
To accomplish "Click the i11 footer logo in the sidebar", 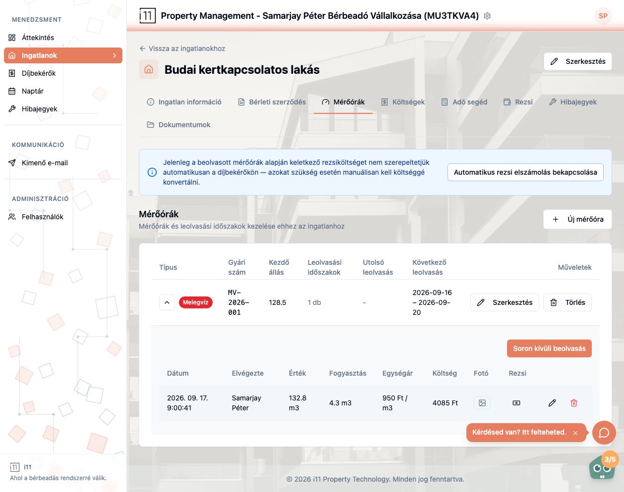I will pyautogui.click(x=15, y=467).
